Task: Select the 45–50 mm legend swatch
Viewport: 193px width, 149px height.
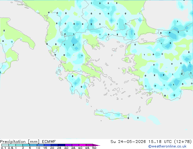Action: pos(89,145)
